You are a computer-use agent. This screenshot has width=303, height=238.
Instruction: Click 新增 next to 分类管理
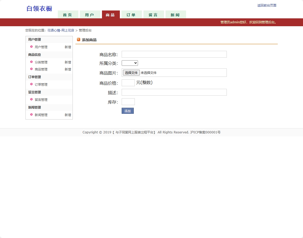click(x=68, y=62)
